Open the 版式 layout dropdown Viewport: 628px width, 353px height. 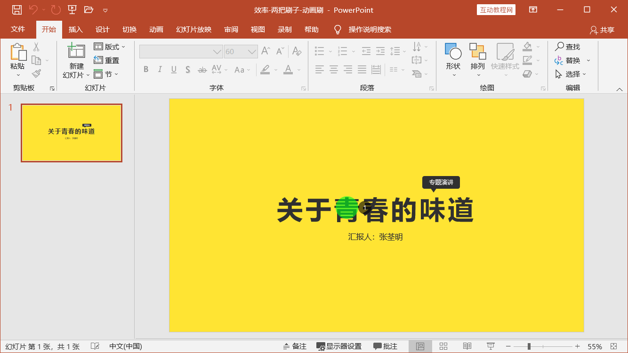[110, 47]
